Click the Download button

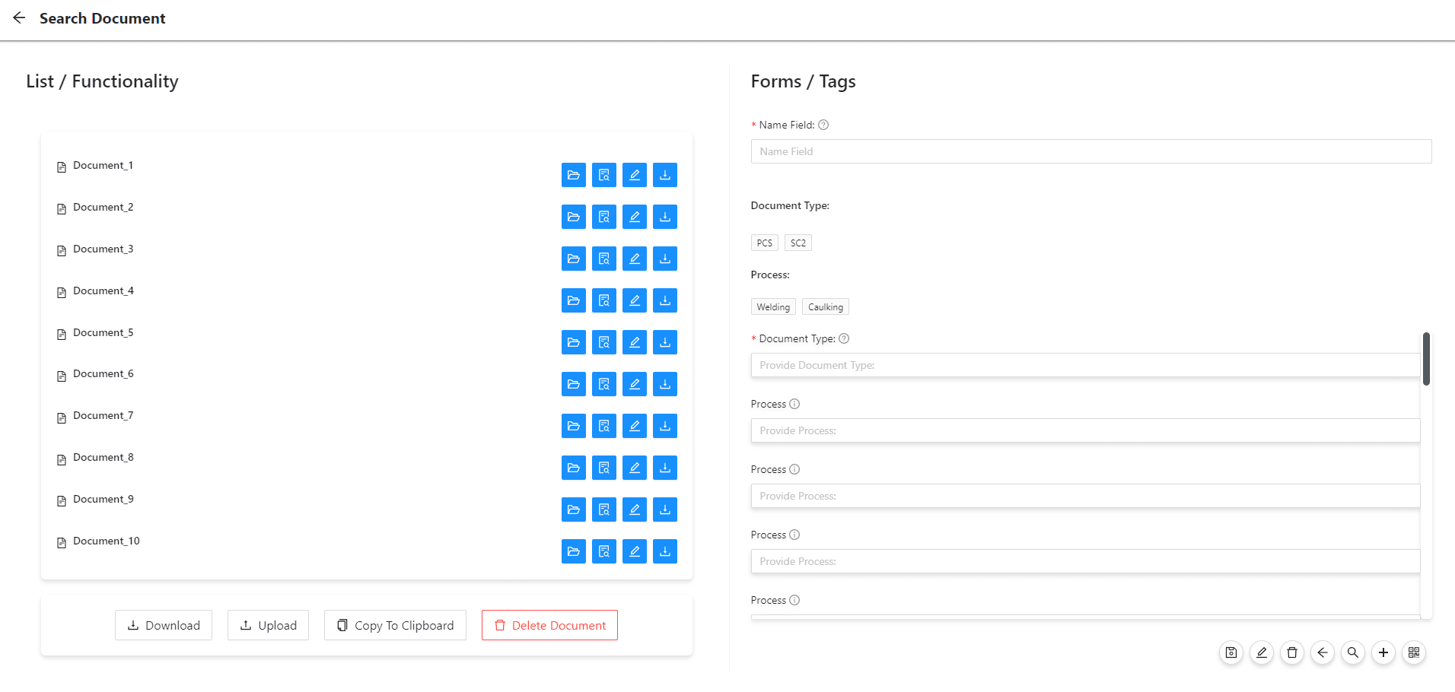coord(164,625)
